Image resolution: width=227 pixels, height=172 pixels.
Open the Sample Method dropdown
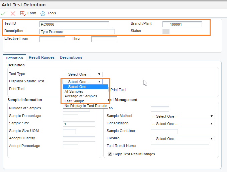(183, 116)
